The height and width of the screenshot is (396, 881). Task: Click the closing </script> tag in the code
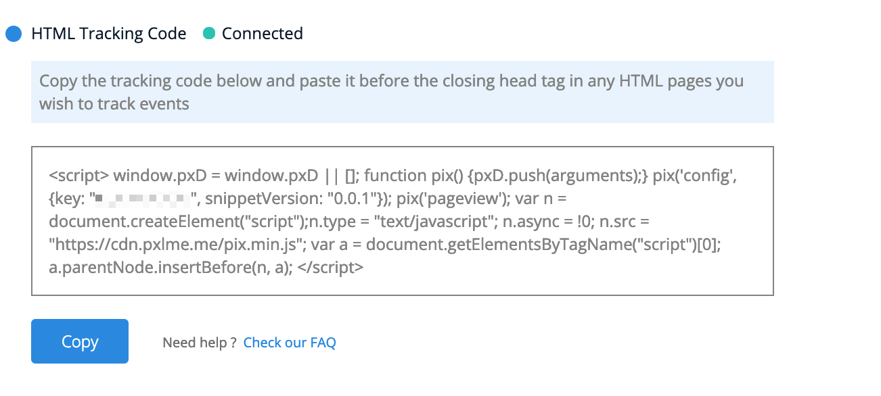point(332,268)
